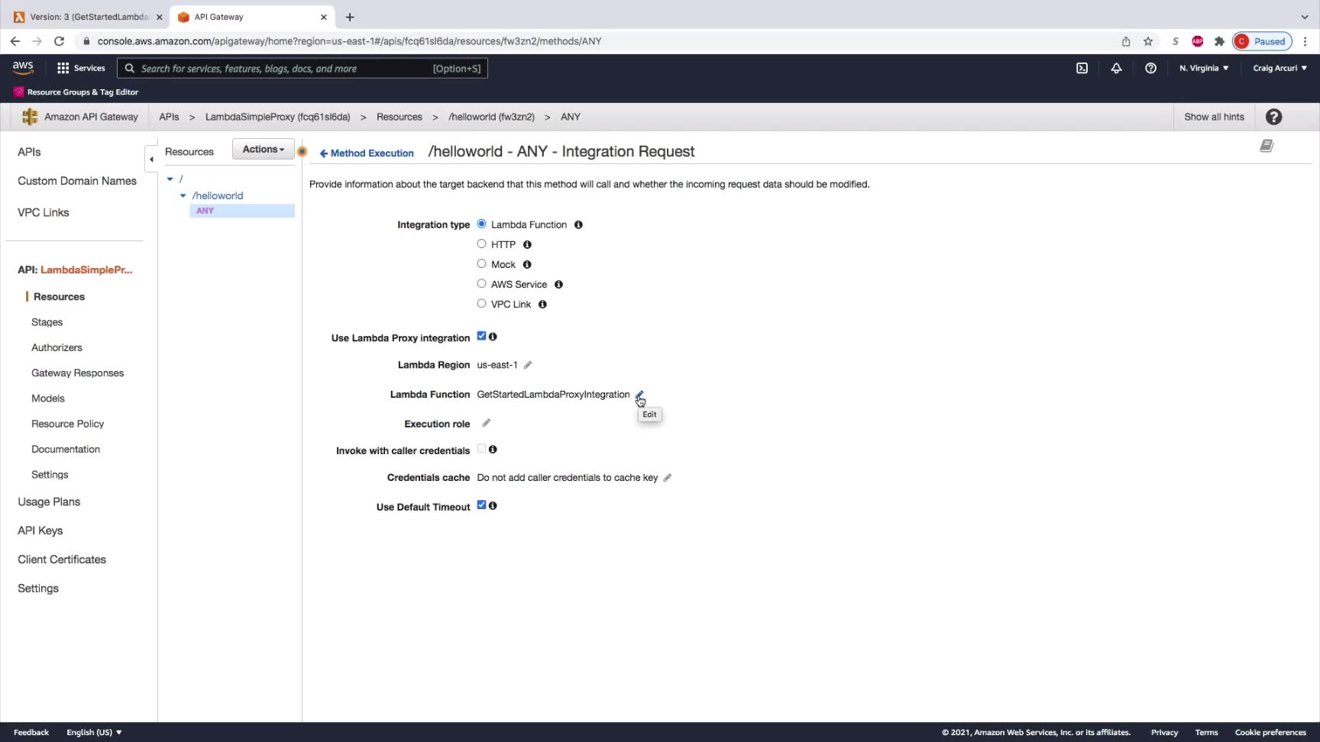The height and width of the screenshot is (742, 1320).
Task: Toggle Use Lambda Proxy integration checkbox
Action: point(481,336)
